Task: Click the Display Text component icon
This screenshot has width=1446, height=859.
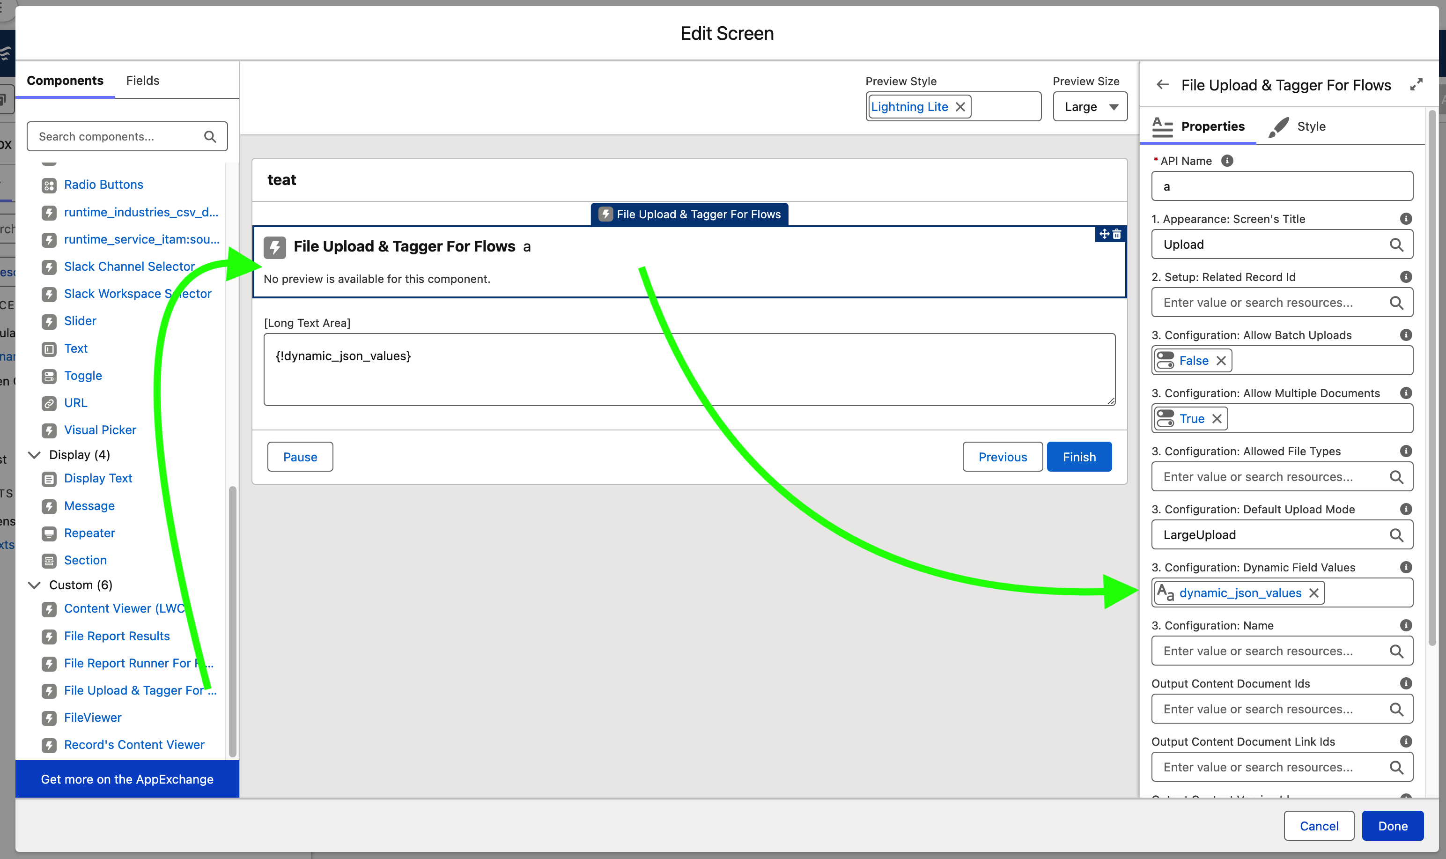Action: 49,479
